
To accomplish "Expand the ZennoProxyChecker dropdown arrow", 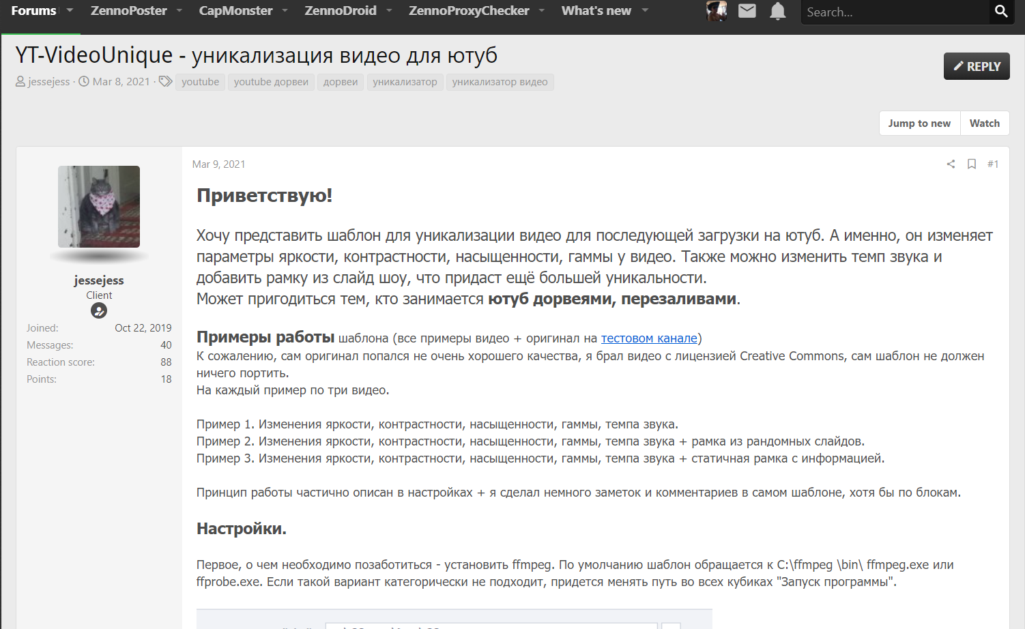I will [x=542, y=10].
